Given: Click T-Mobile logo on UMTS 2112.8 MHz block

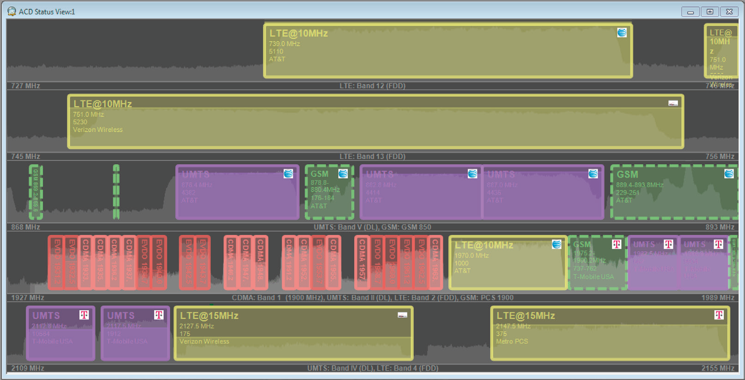Looking at the screenshot, I should (x=84, y=315).
